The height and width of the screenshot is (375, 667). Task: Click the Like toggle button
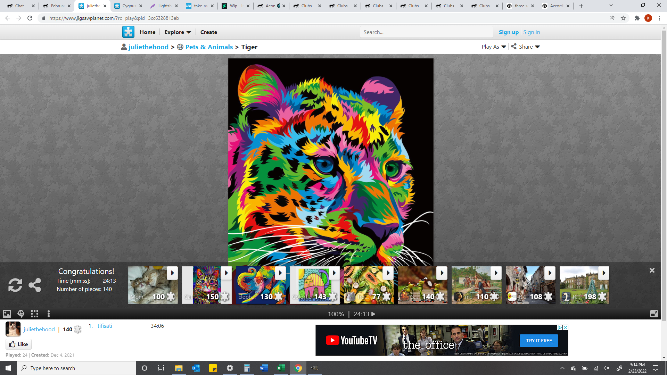pyautogui.click(x=18, y=344)
